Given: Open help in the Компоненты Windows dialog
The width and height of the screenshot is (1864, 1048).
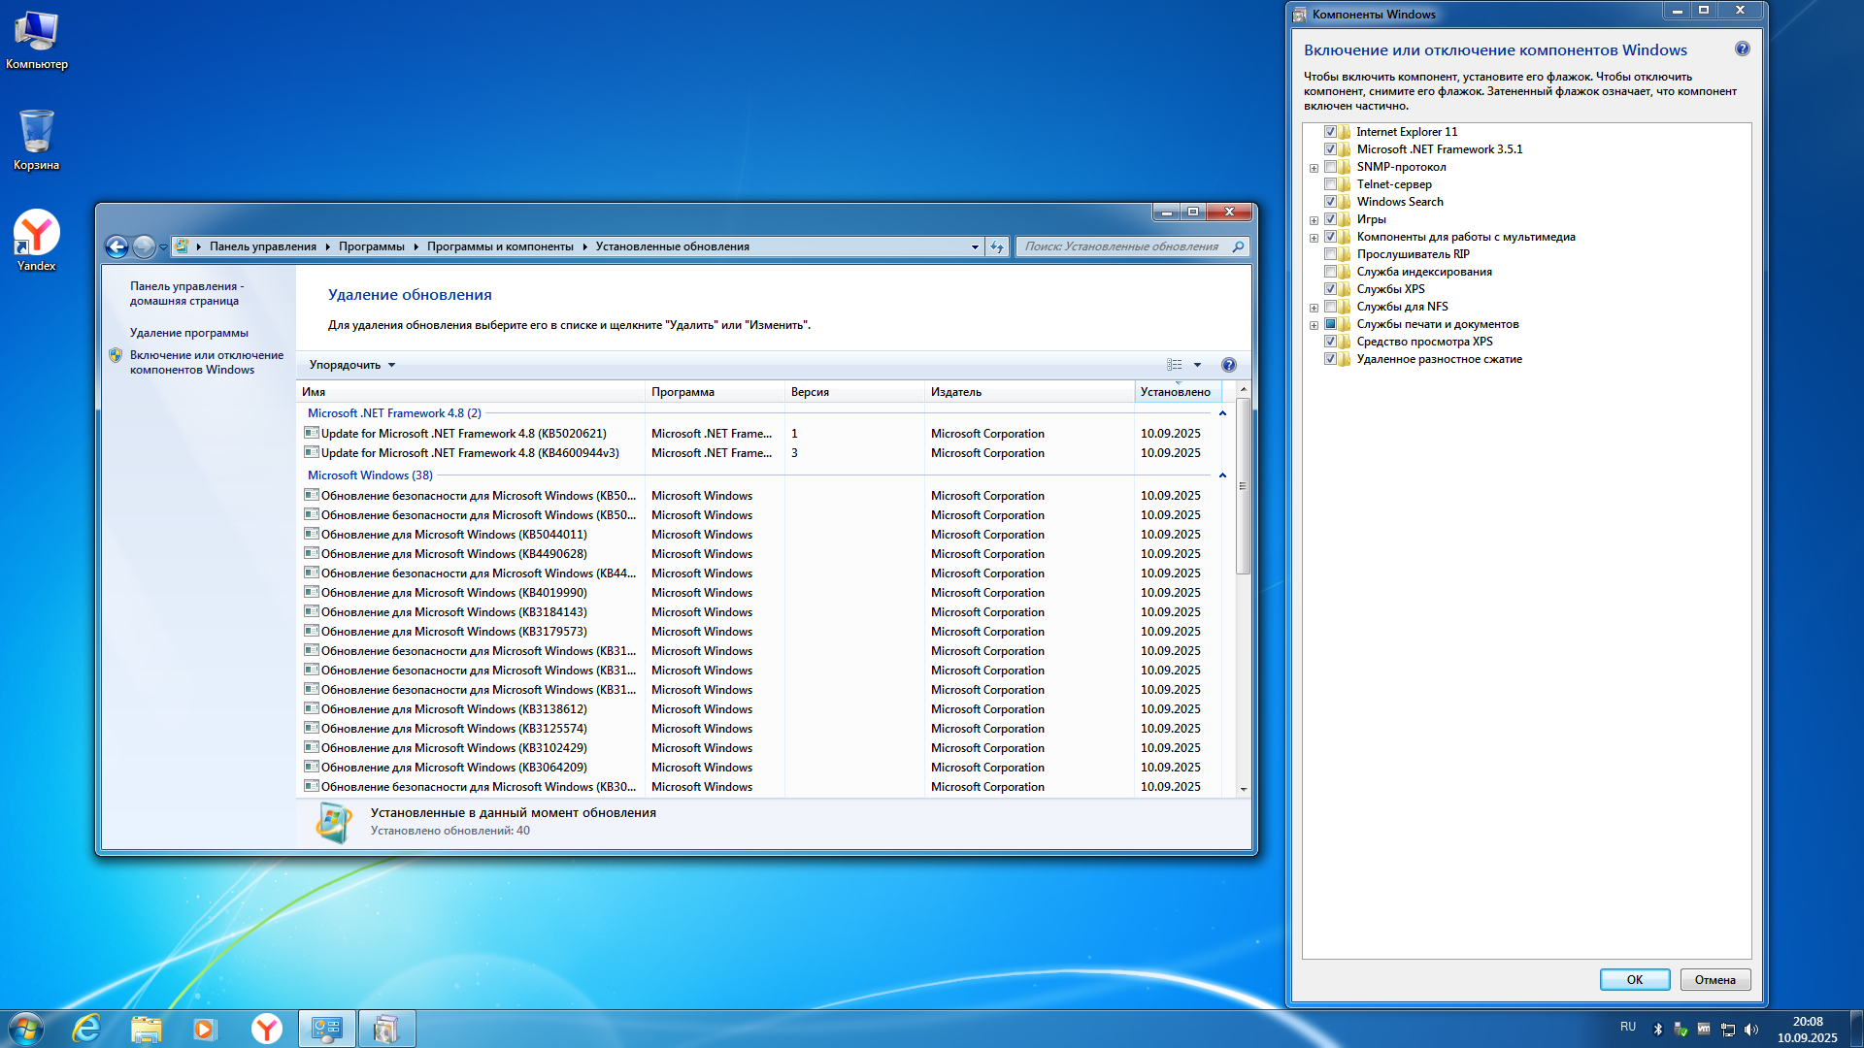Looking at the screenshot, I should 1743,47.
